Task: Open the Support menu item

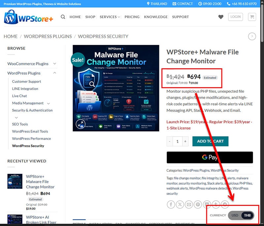Action: pos(180,17)
